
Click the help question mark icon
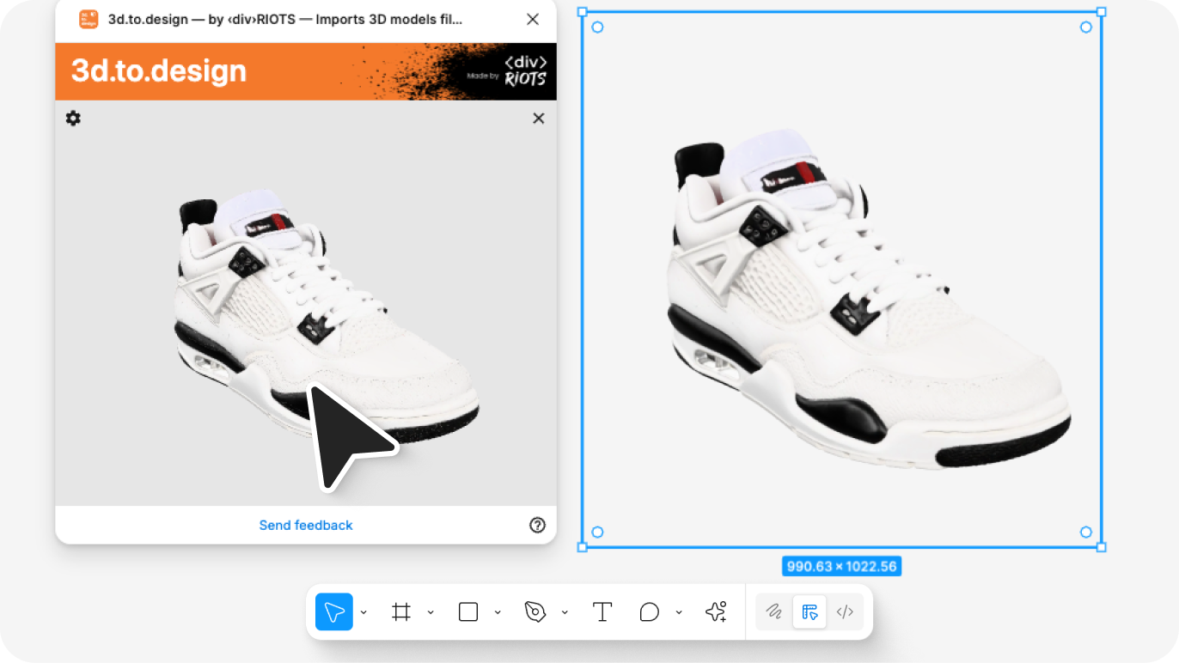click(537, 525)
